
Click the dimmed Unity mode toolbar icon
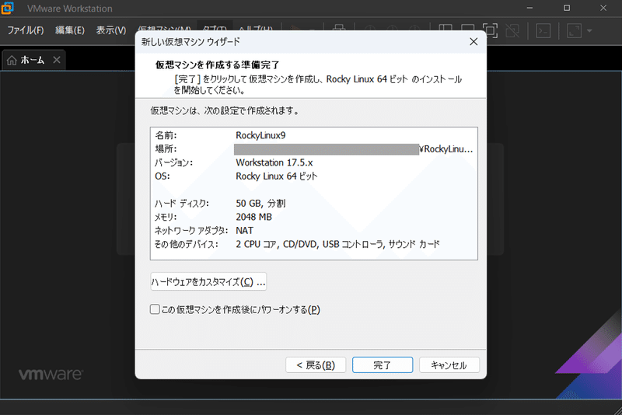point(512,30)
